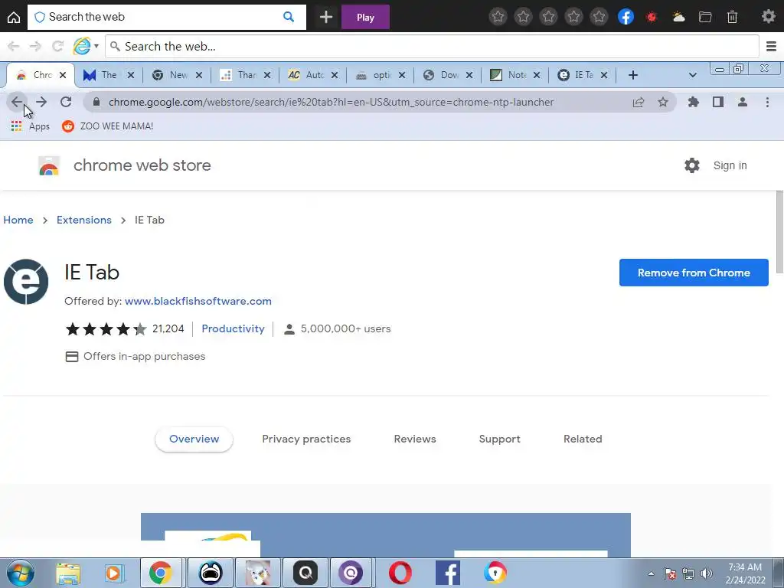This screenshot has height=588, width=784.
Task: Open the web store settings gear
Action: click(692, 165)
